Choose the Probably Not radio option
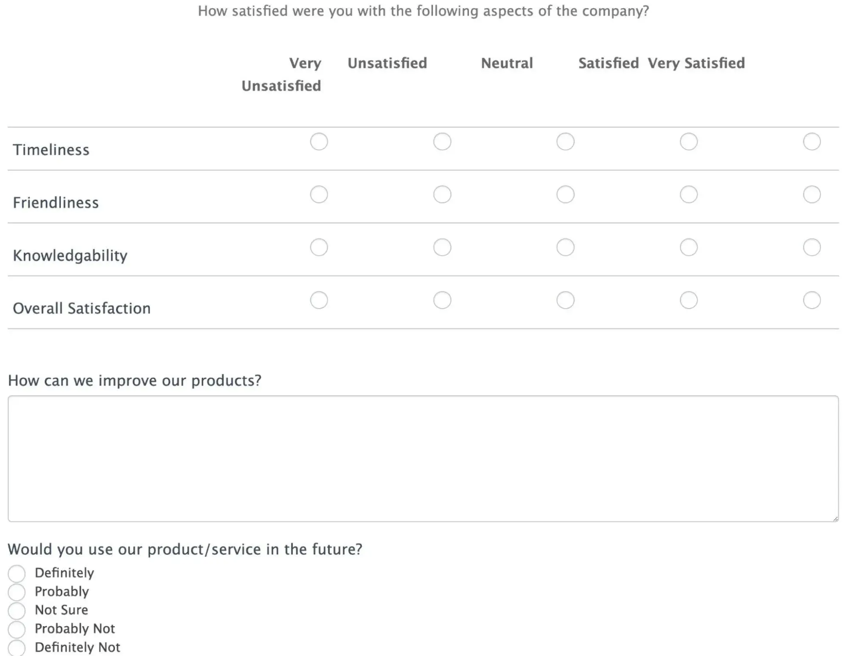The height and width of the screenshot is (656, 849). coord(17,629)
